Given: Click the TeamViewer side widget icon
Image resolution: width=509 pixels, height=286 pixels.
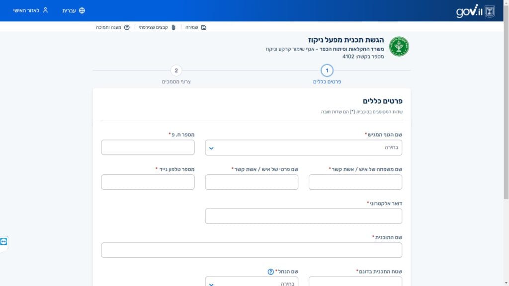Looking at the screenshot, I should tap(4, 241).
